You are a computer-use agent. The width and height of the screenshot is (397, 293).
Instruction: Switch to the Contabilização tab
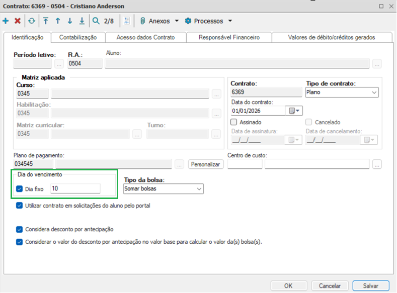coord(78,37)
